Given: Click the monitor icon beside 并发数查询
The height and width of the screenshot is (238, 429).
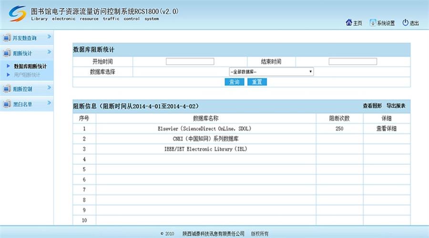Looking at the screenshot, I should pos(7,38).
